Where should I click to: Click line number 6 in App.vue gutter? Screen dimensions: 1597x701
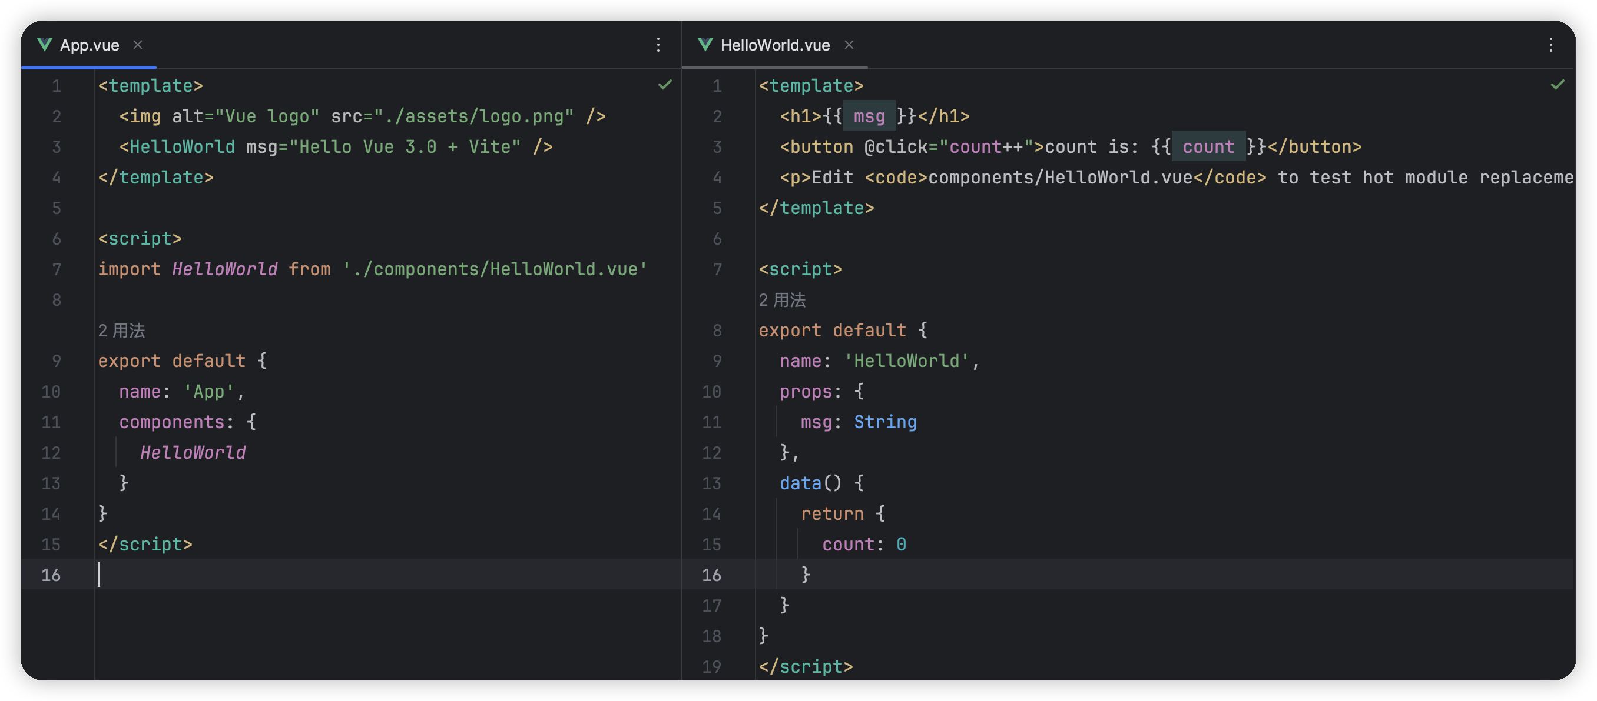pos(57,239)
